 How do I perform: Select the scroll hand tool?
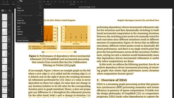click(x=44, y=2)
